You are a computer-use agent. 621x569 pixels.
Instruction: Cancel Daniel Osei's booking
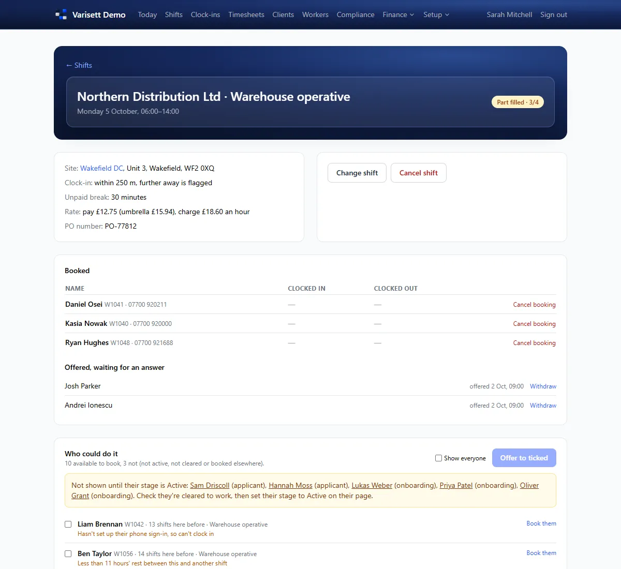534,305
